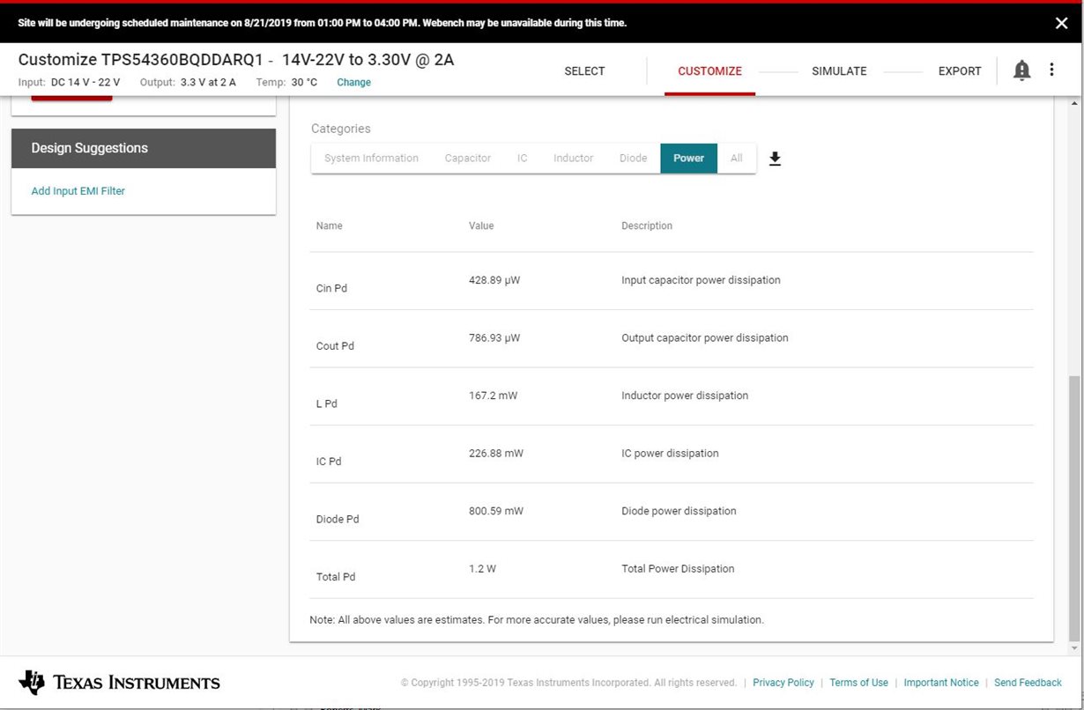1084x710 pixels.
Task: Choose the Diode category
Action: (633, 159)
